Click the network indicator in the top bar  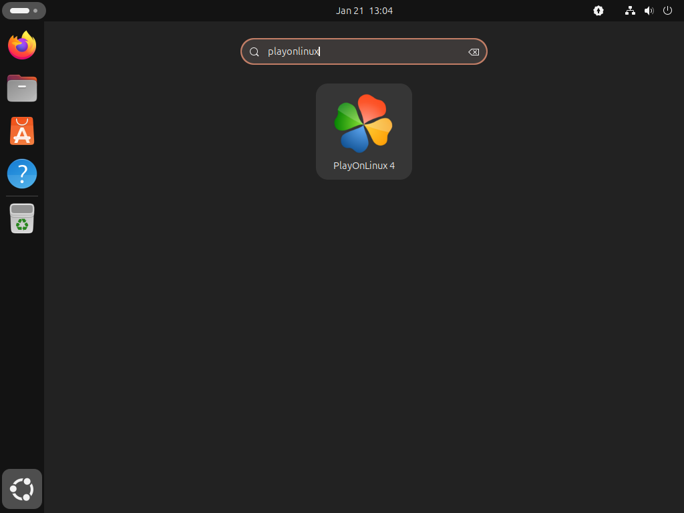coord(630,11)
